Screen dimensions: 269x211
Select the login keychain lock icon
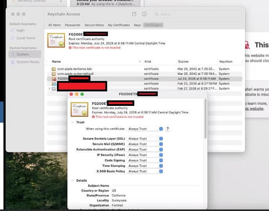click(x=13, y=30)
